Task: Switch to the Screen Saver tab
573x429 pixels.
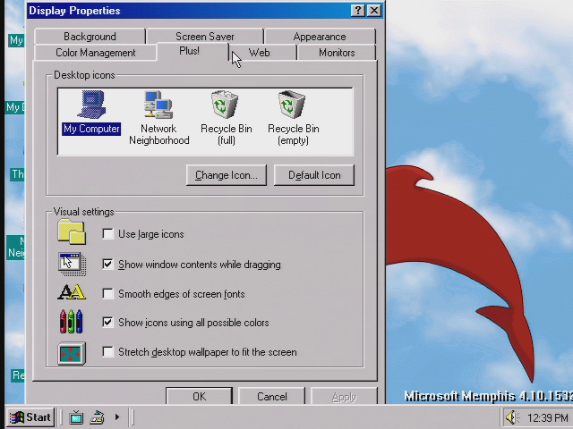Action: [205, 37]
